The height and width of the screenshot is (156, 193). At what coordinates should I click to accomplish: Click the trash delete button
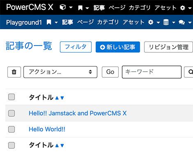pos(14,72)
